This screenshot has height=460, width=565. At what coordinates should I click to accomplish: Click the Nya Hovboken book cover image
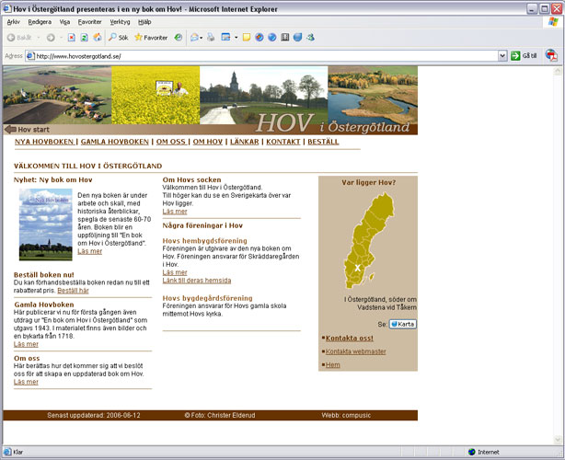pyautogui.click(x=45, y=224)
